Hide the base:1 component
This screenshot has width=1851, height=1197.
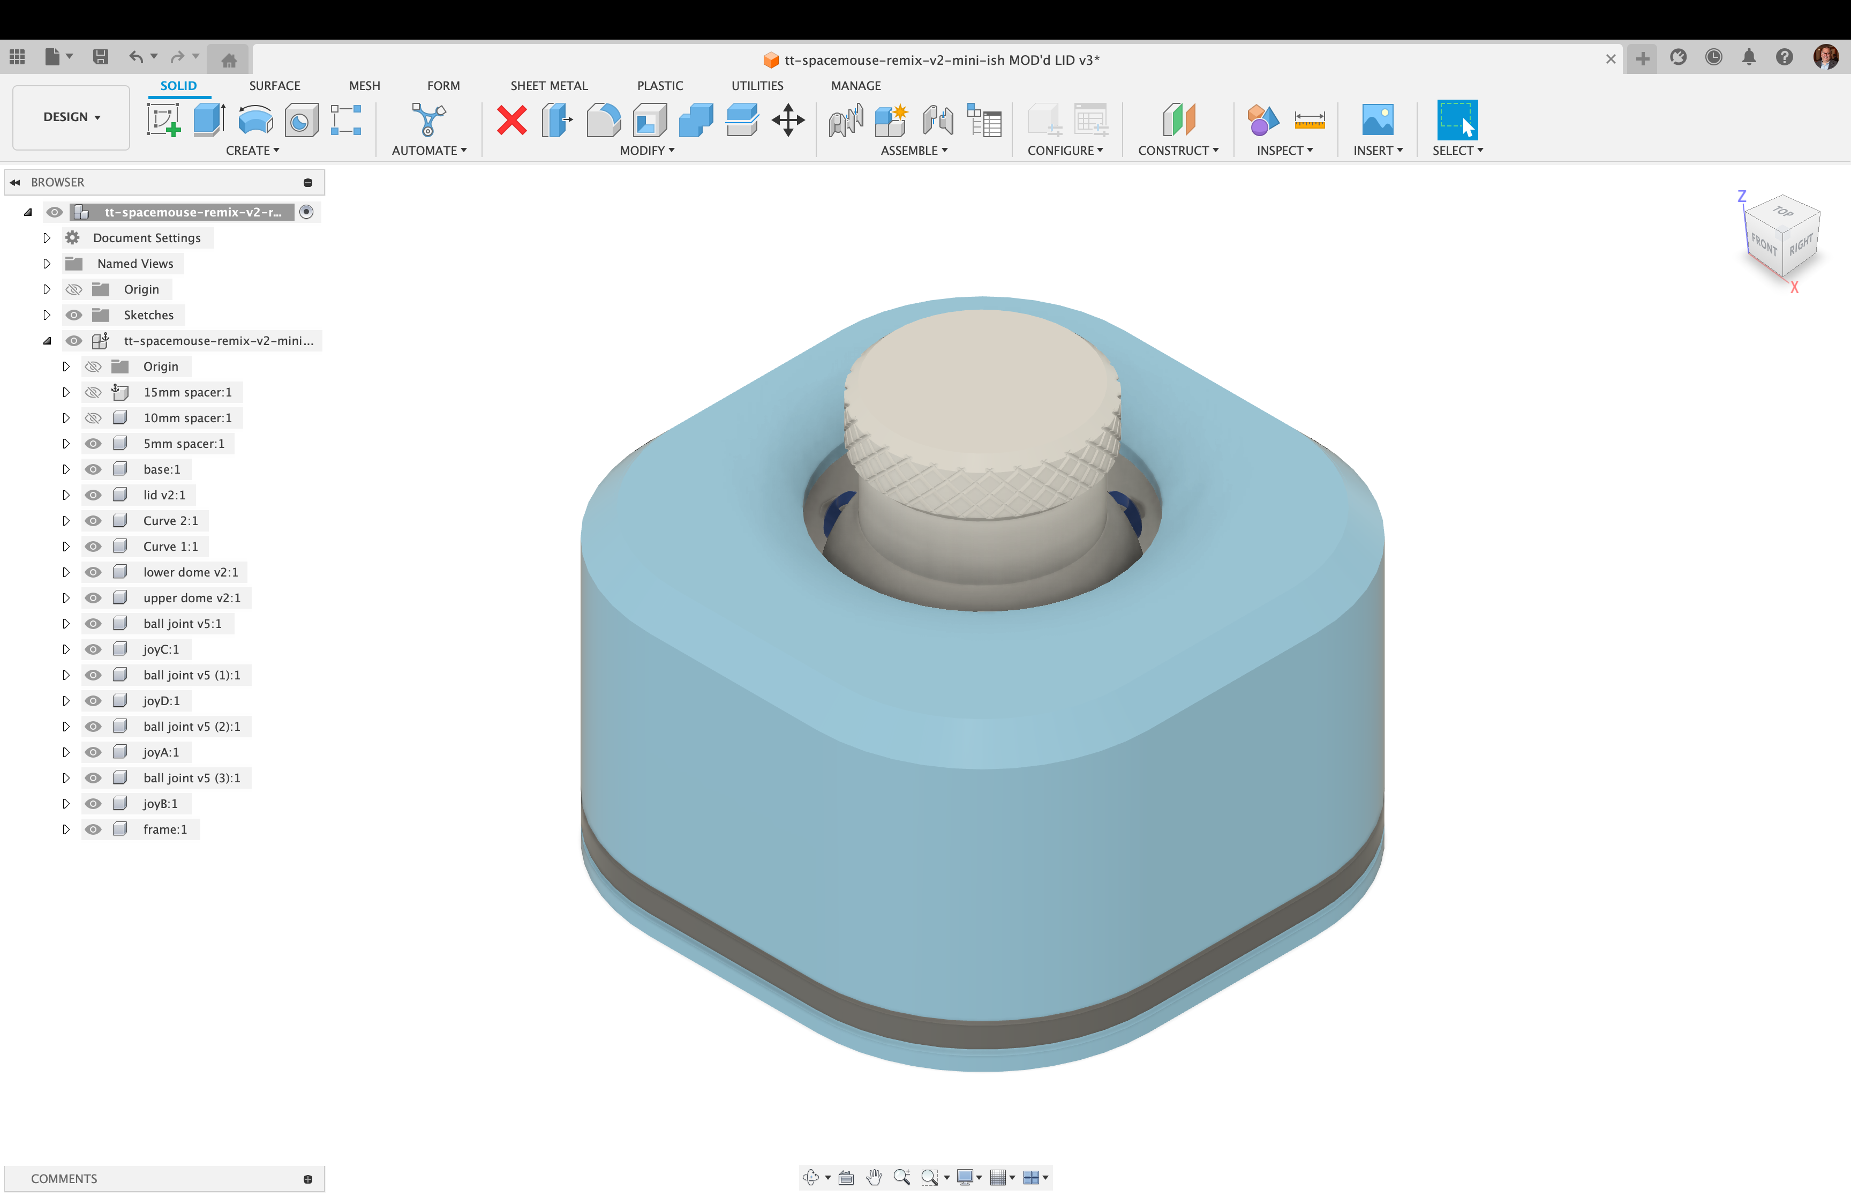[93, 469]
